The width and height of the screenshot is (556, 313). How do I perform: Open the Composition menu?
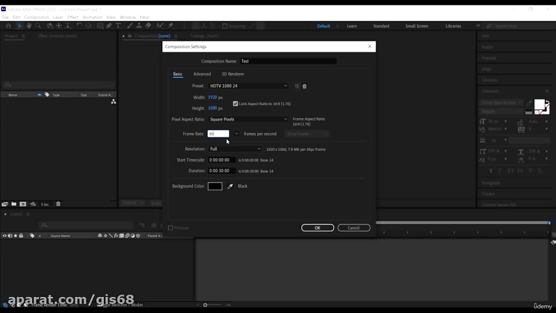pos(36,17)
